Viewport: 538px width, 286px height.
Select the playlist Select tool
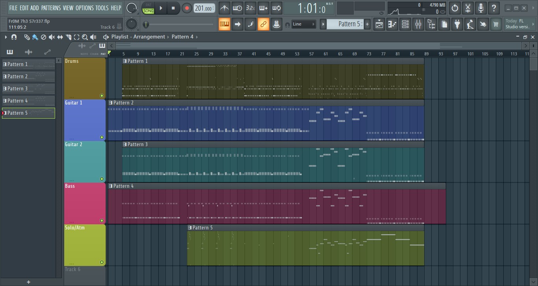coord(76,37)
